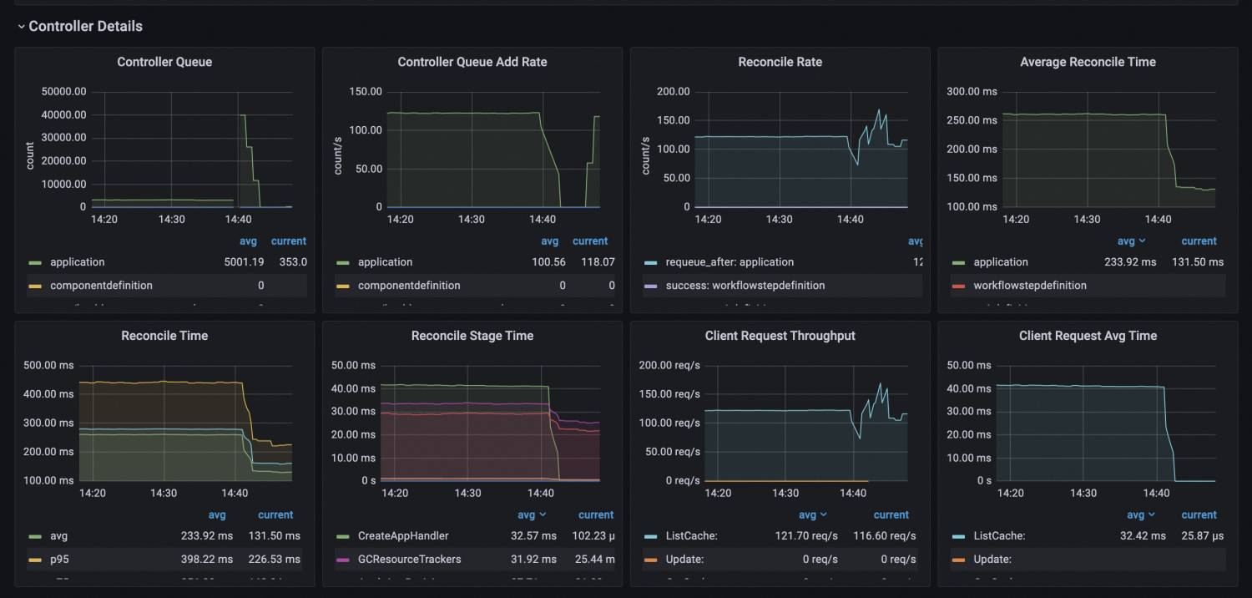Toggle the avg series label in Reconcile Time legend
1252x598 pixels.
click(59, 536)
